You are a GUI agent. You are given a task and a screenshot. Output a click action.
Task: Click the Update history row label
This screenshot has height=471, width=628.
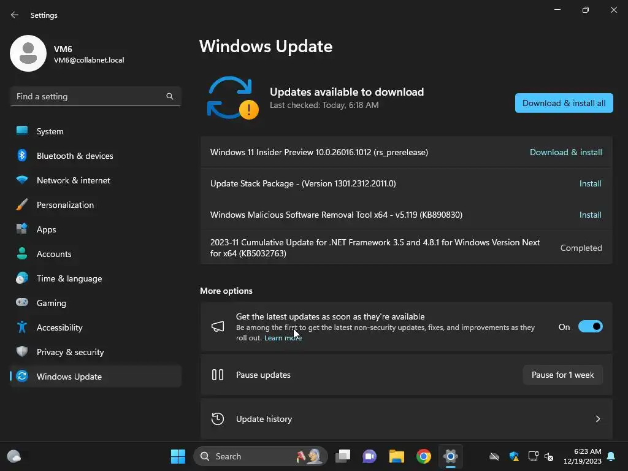coord(264,419)
